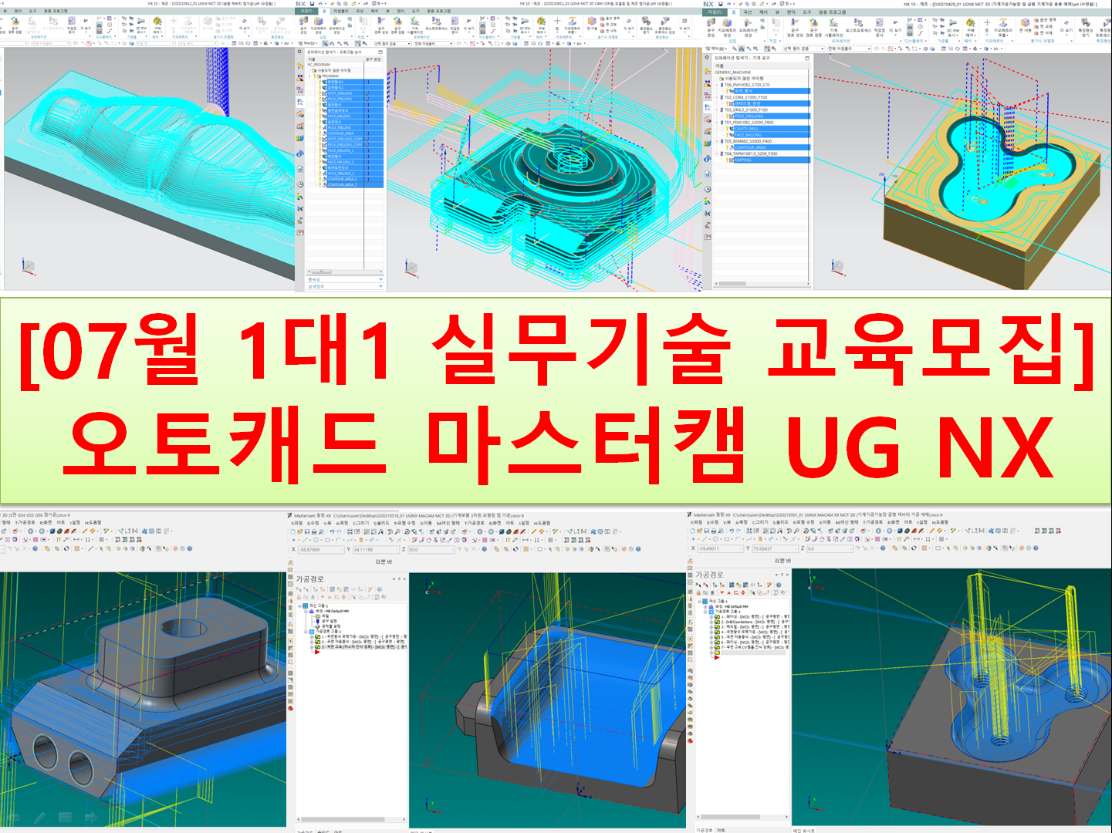Image resolution: width=1112 pixels, height=833 pixels.
Task: Click Create Operation (오퍼레이션 생성) in top-center NX ribbon
Action: click(336, 25)
